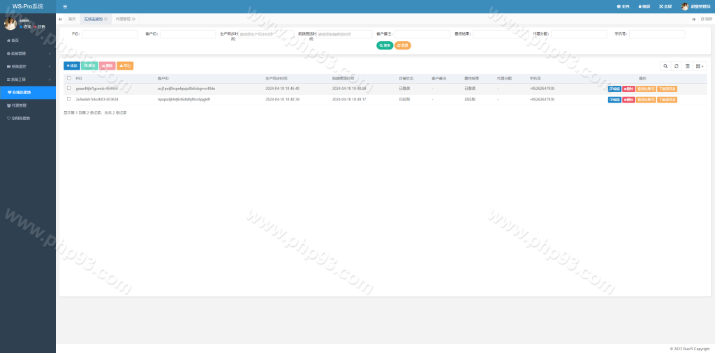Click the toggle card view icon

[687, 66]
